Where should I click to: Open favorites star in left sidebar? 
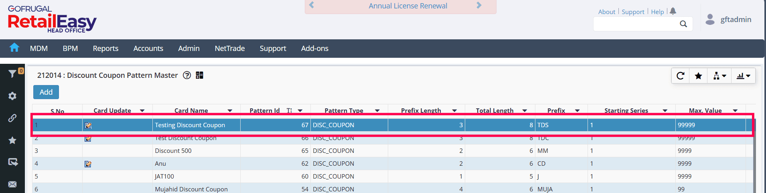(12, 140)
